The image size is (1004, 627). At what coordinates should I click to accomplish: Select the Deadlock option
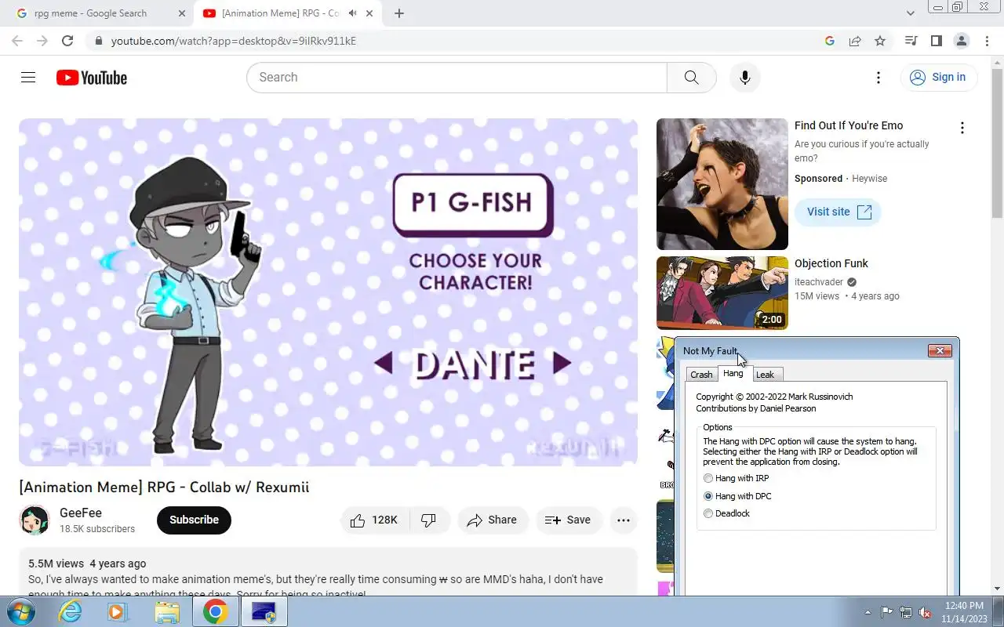click(x=726, y=513)
